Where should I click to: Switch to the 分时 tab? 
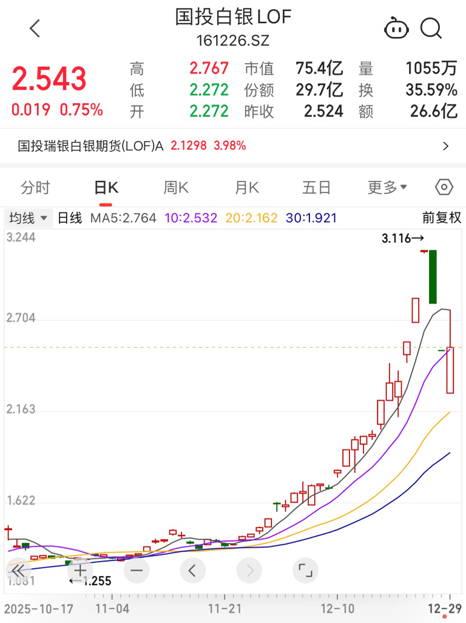35,187
